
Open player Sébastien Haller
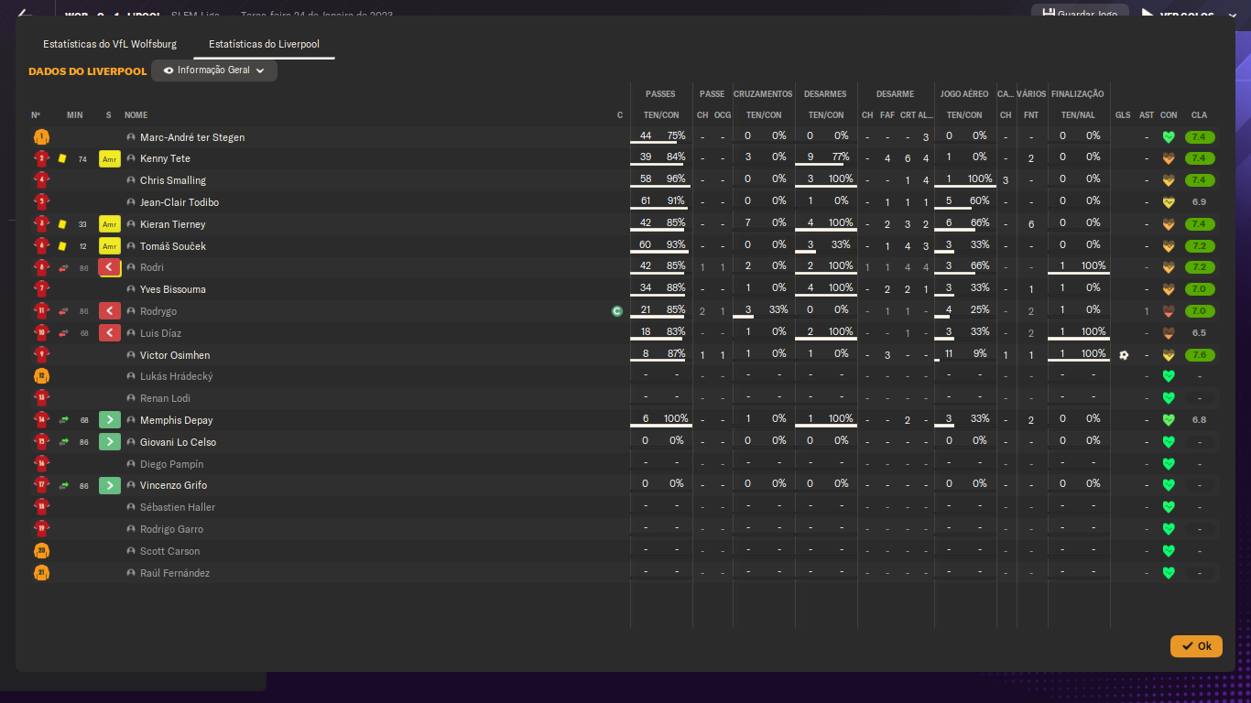click(x=178, y=507)
